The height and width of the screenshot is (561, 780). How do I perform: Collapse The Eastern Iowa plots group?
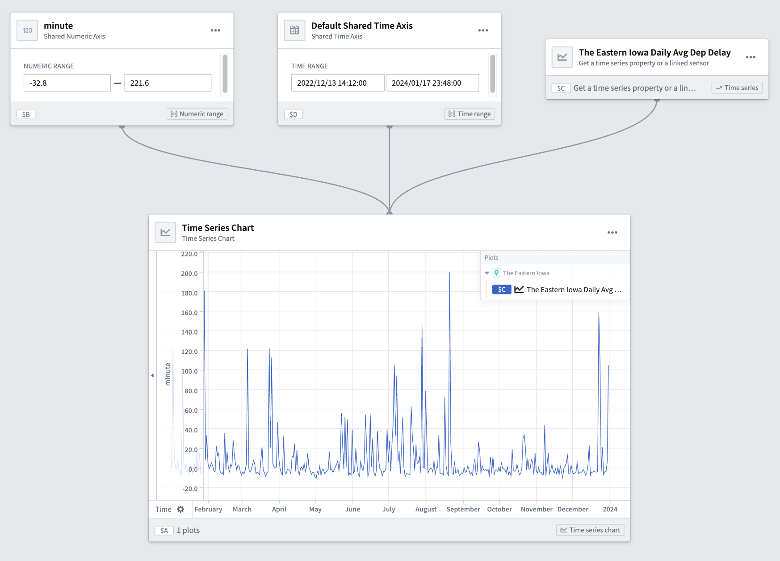[x=487, y=273]
